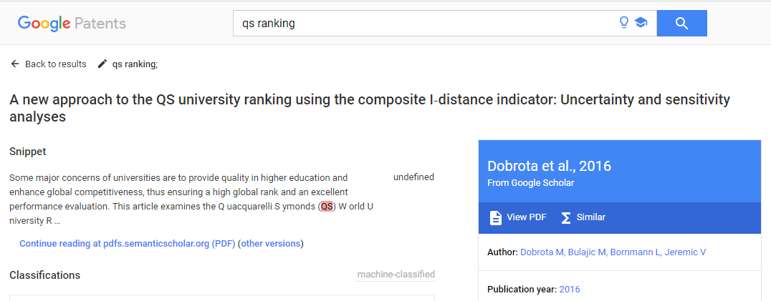Open author link Jeremic V
771x301 pixels.
685,252
